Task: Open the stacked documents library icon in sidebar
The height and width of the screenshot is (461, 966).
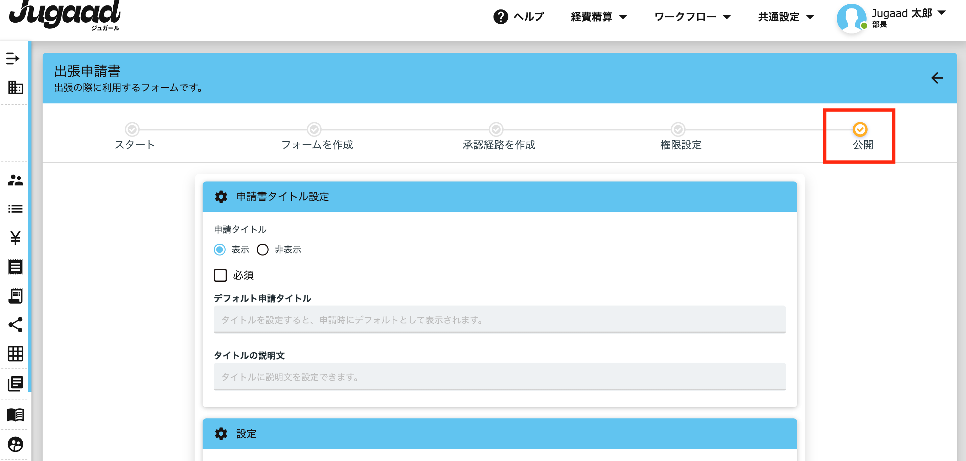Action: pos(15,383)
